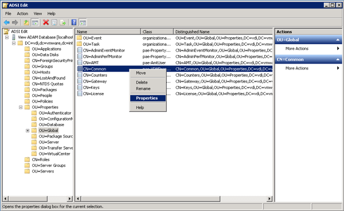Click the list pane scroll left arrow
The image size is (344, 211).
click(78, 199)
